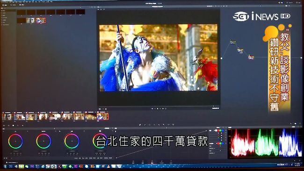Viewport: 304px width, 171px height.
Task: Reset the fourth (Offset) color wheel
Action: pos(112,131)
